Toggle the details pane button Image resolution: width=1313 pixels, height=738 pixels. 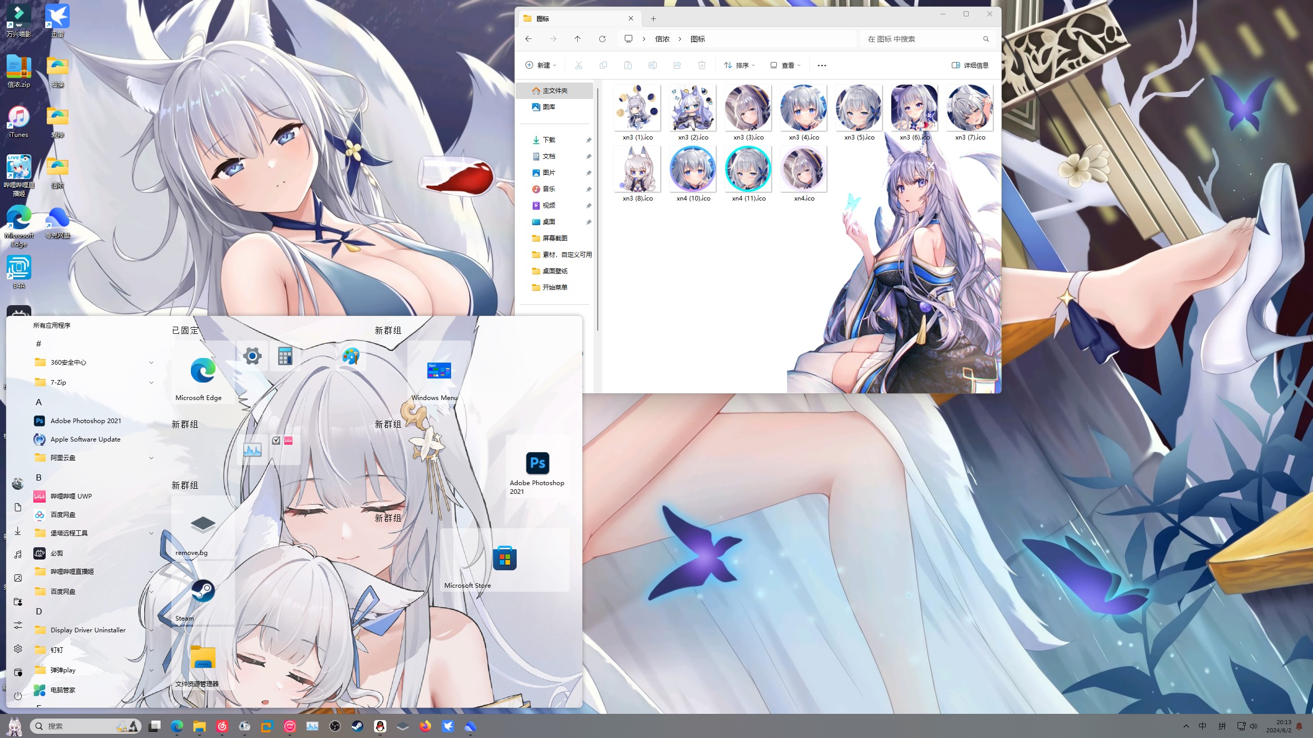(970, 65)
